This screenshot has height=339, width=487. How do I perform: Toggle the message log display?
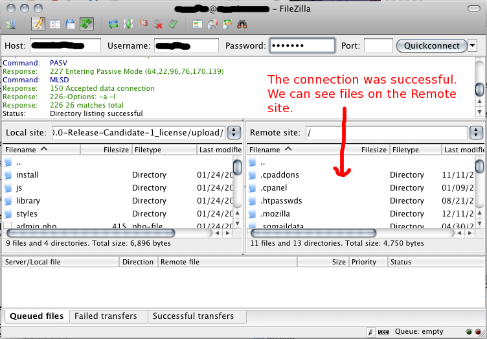coord(38,25)
